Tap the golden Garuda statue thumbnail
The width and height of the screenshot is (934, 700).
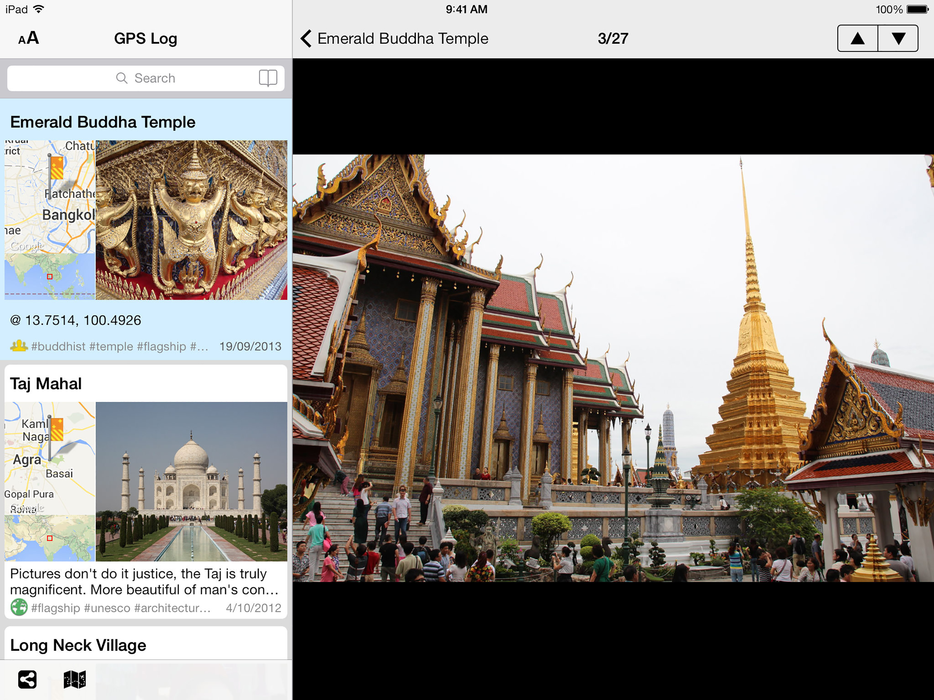click(x=191, y=220)
